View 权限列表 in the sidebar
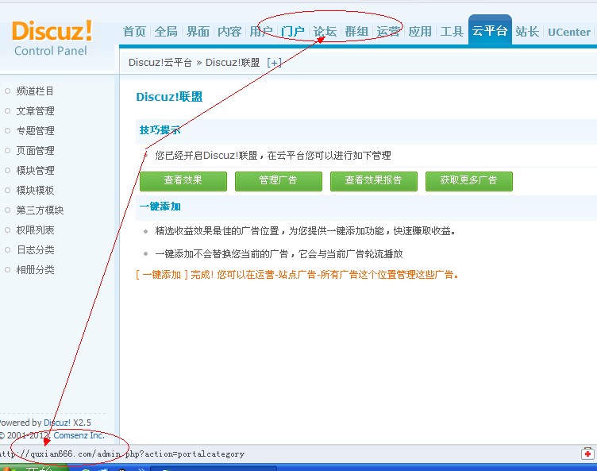This screenshot has height=471, width=597. pyautogui.click(x=35, y=230)
